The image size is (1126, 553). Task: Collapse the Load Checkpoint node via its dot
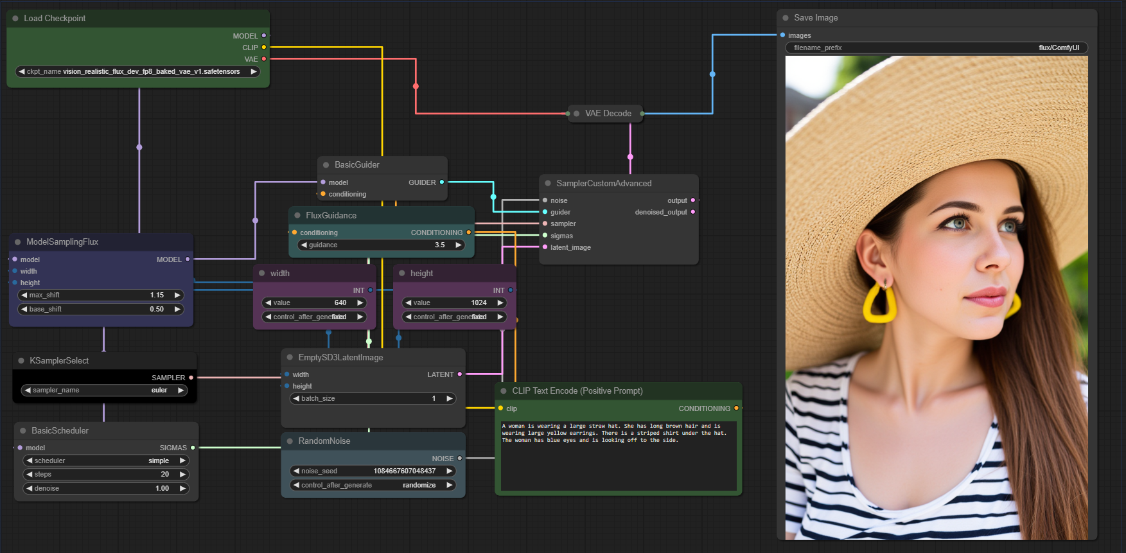point(15,19)
